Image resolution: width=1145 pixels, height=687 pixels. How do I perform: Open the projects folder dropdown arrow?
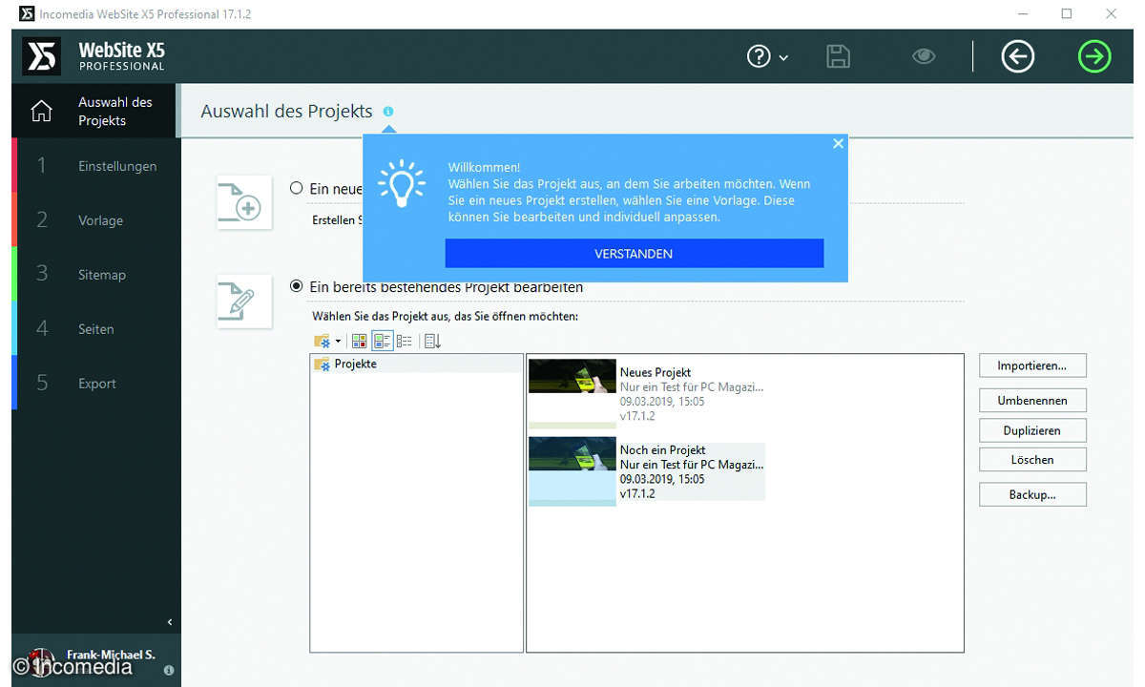click(338, 342)
